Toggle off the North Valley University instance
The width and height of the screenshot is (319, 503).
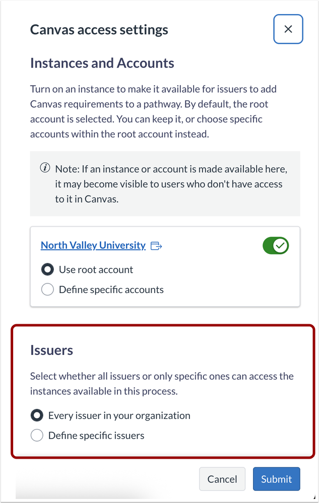tap(275, 245)
